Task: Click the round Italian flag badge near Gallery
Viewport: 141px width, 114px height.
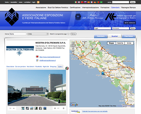Action: click(x=67, y=68)
